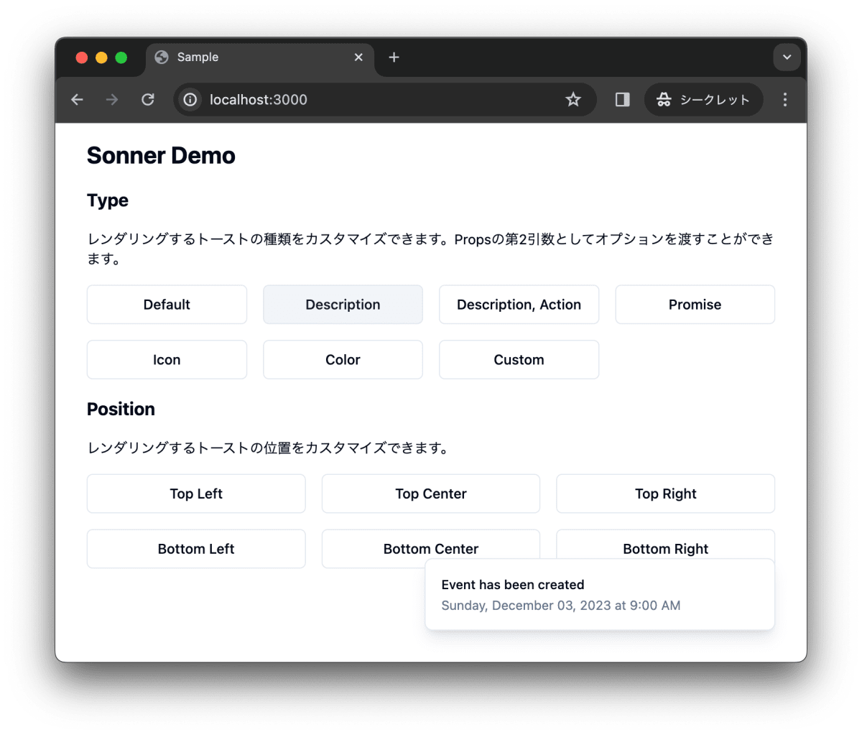862x735 pixels.
Task: Set toast position to Bottom Right
Action: [x=666, y=544]
